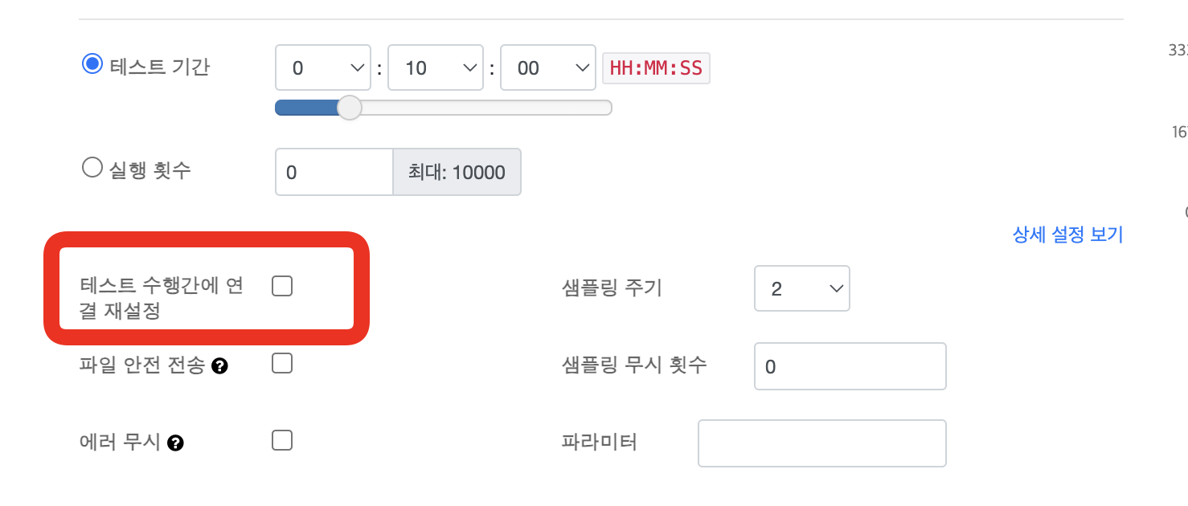Click the red HH:MM:SS format badge
Image resolution: width=1188 pixels, height=506 pixels.
[656, 68]
